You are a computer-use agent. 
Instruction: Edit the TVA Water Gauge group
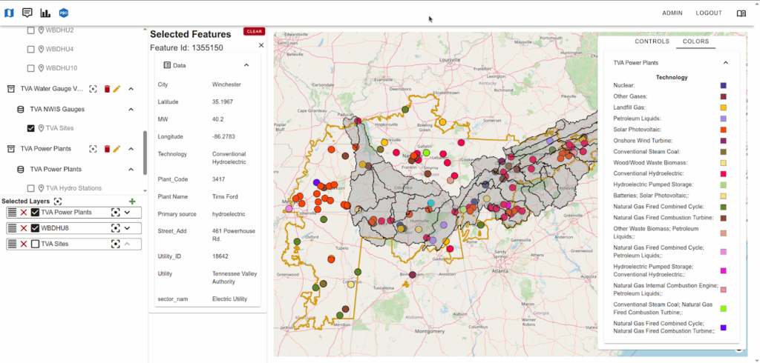click(x=117, y=89)
